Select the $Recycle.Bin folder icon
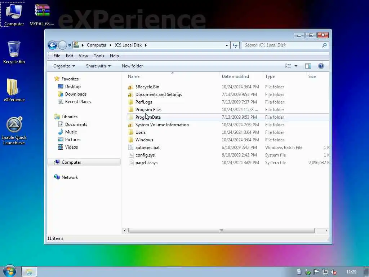The width and height of the screenshot is (369, 277). [x=130, y=87]
